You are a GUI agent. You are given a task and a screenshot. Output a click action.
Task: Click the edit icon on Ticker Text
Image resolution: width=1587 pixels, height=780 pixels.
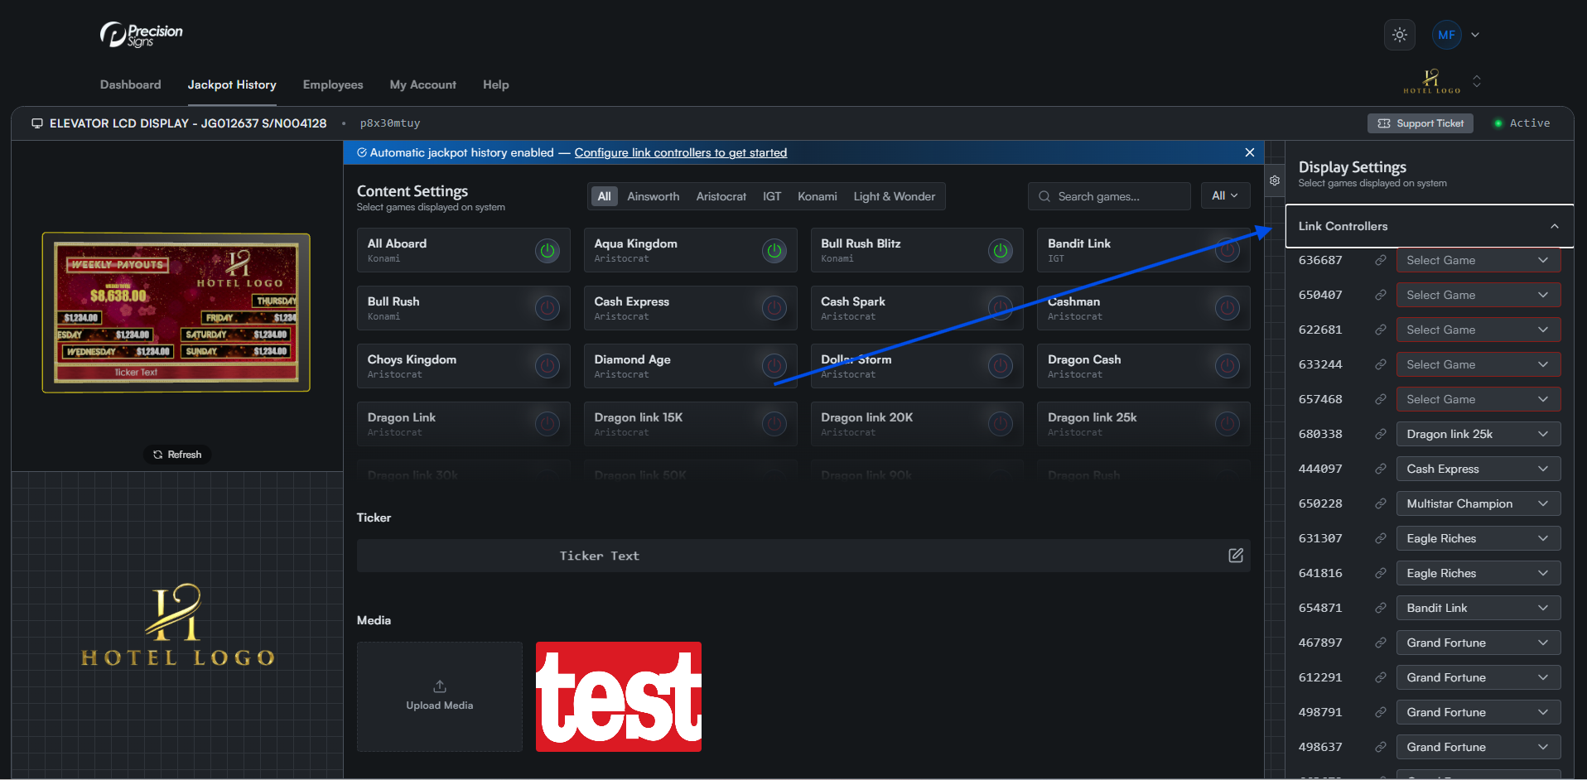(1235, 556)
